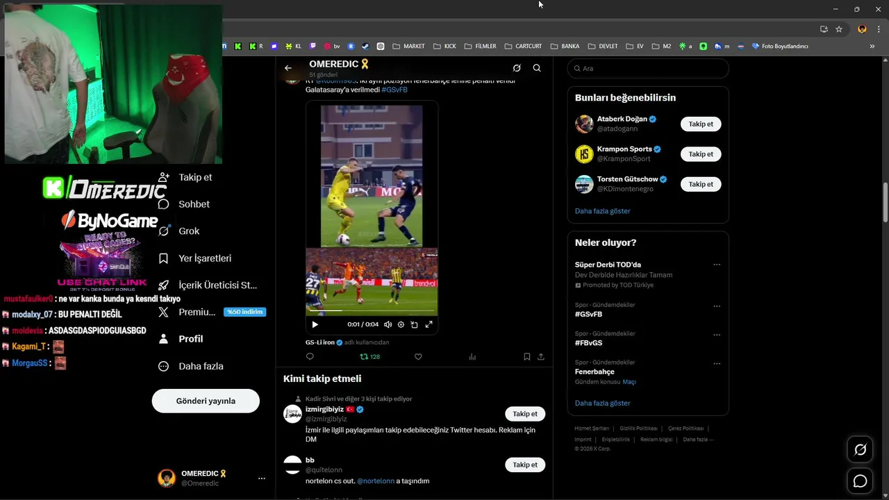This screenshot has width=889, height=500.
Task: Mute the video with the speaker icon
Action: (x=388, y=324)
